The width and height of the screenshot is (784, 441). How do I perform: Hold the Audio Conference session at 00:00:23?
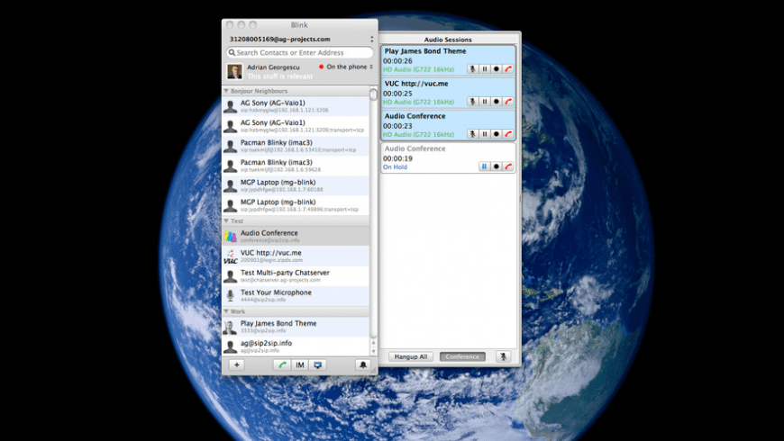point(485,134)
